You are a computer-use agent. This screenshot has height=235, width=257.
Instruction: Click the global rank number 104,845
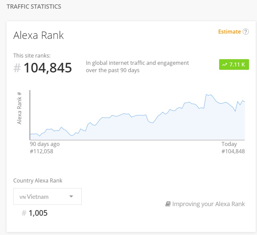click(x=48, y=67)
